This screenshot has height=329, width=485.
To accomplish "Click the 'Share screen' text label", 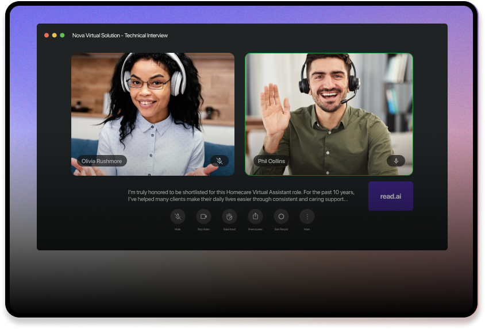I will point(255,229).
